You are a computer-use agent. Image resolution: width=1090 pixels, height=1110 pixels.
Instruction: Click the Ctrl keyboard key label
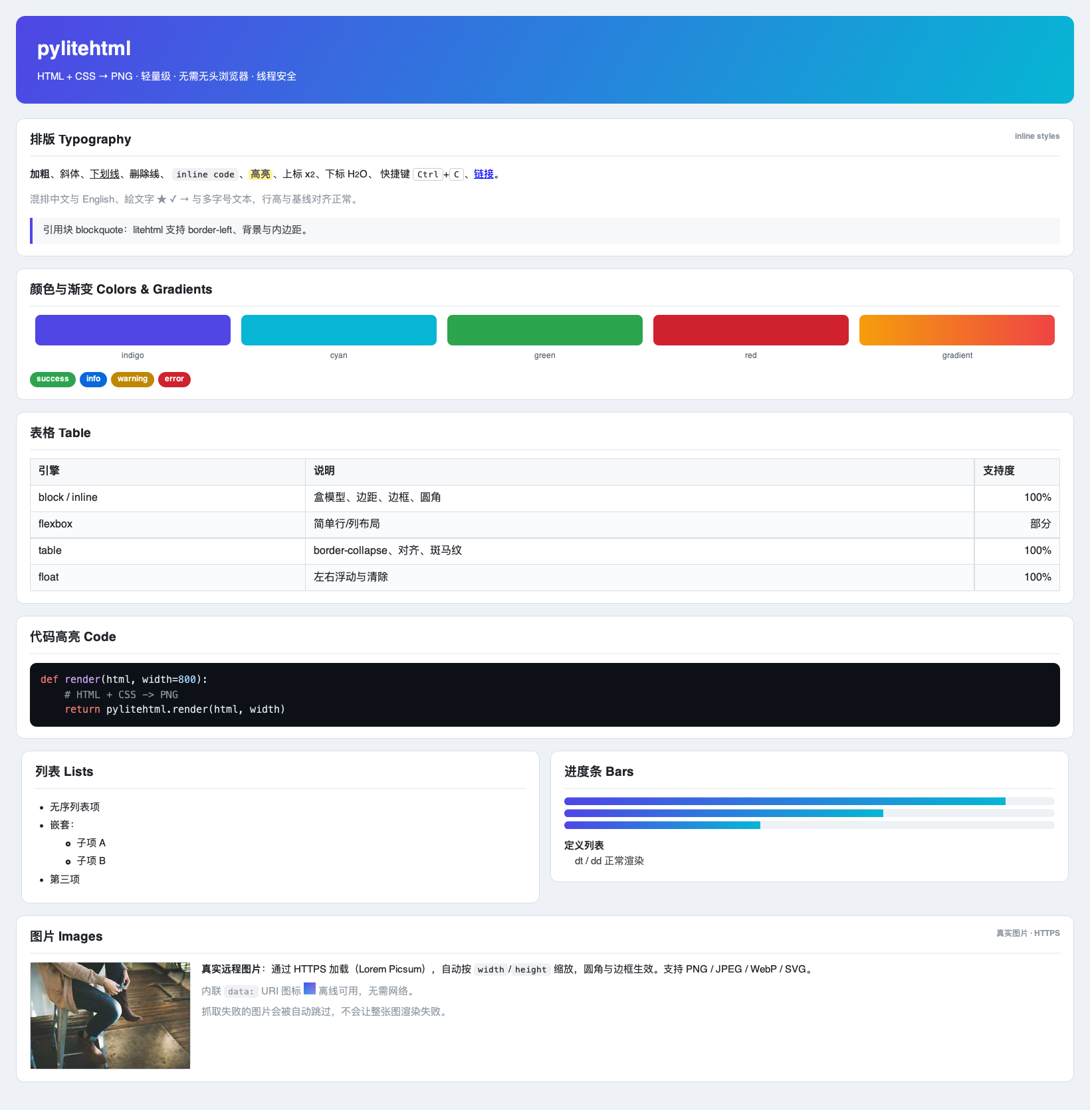coord(428,175)
